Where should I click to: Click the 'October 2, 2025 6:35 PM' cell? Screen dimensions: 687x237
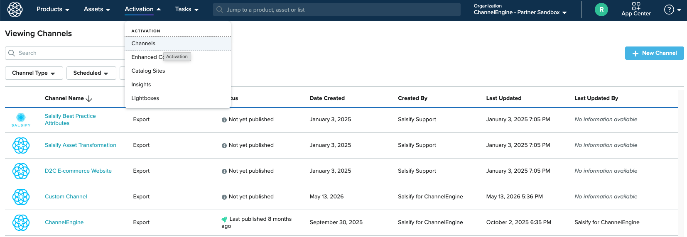coord(519,222)
